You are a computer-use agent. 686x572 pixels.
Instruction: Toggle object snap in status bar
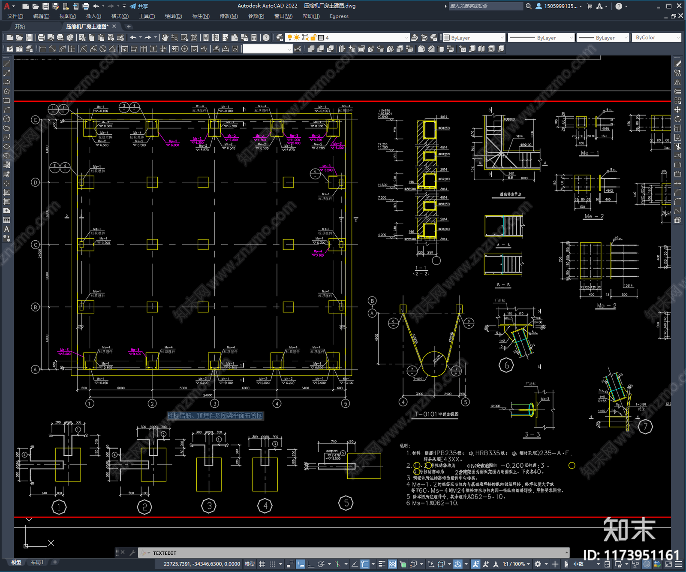[x=365, y=564]
